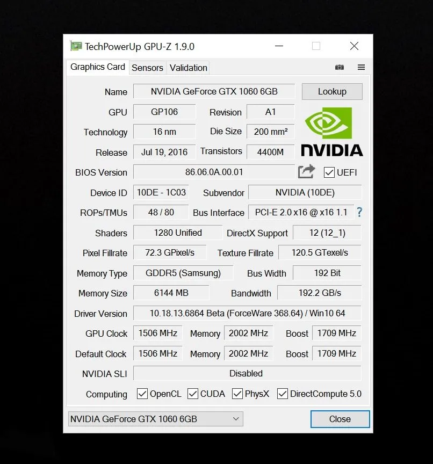Click the Default Clock field 1506 MHz

point(158,353)
